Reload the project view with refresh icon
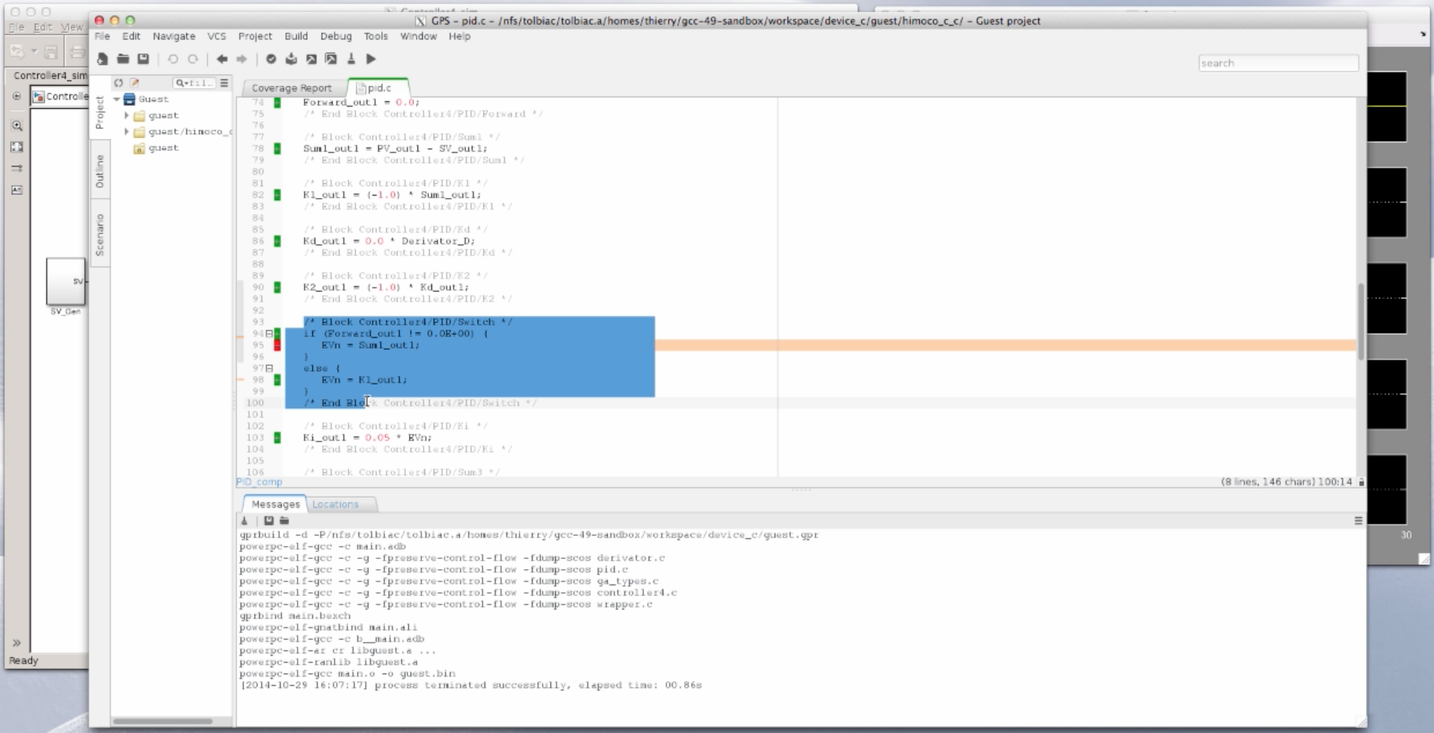This screenshot has width=1434, height=733. pos(118,83)
